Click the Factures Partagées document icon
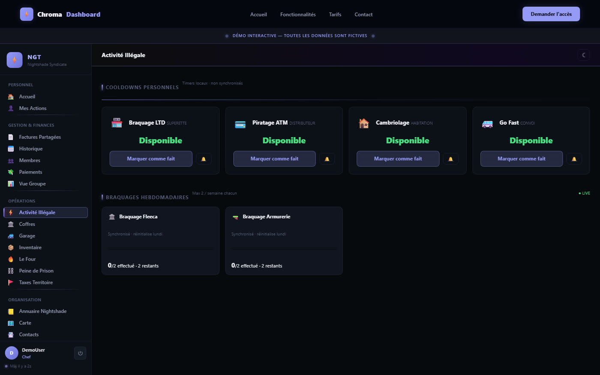This screenshot has height=375, width=600. click(x=11, y=137)
